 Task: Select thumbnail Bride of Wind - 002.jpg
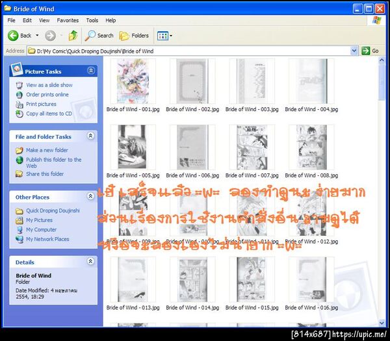(192, 81)
